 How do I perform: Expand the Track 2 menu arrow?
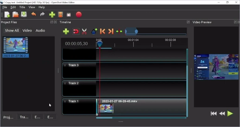point(65,83)
